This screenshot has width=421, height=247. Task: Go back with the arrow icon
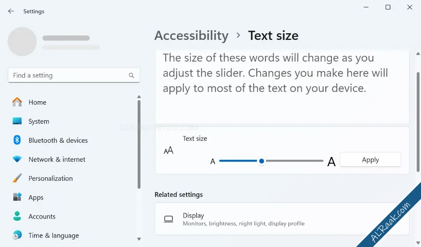point(11,11)
